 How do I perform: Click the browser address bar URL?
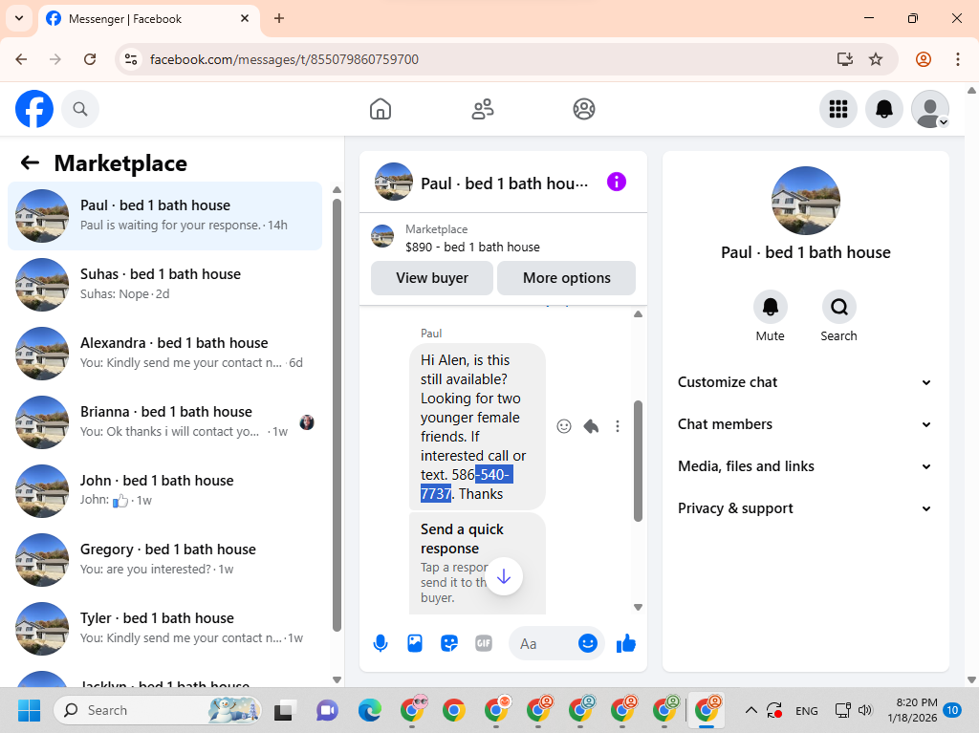pos(284,59)
